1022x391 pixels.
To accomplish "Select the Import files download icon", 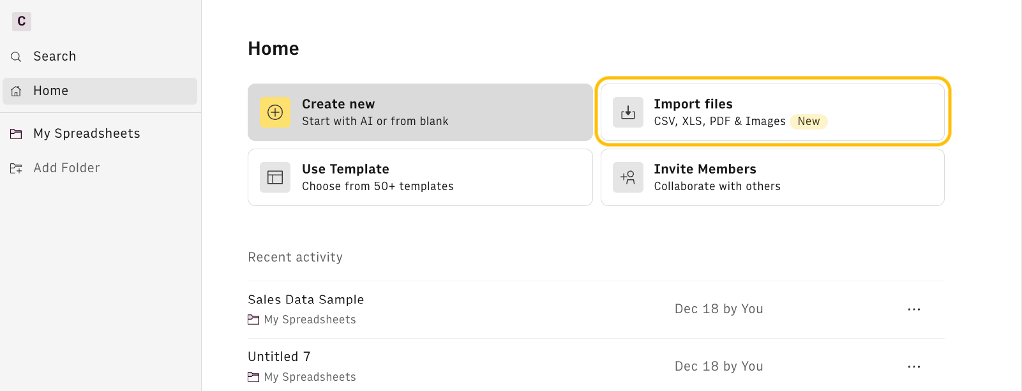I will click(627, 112).
